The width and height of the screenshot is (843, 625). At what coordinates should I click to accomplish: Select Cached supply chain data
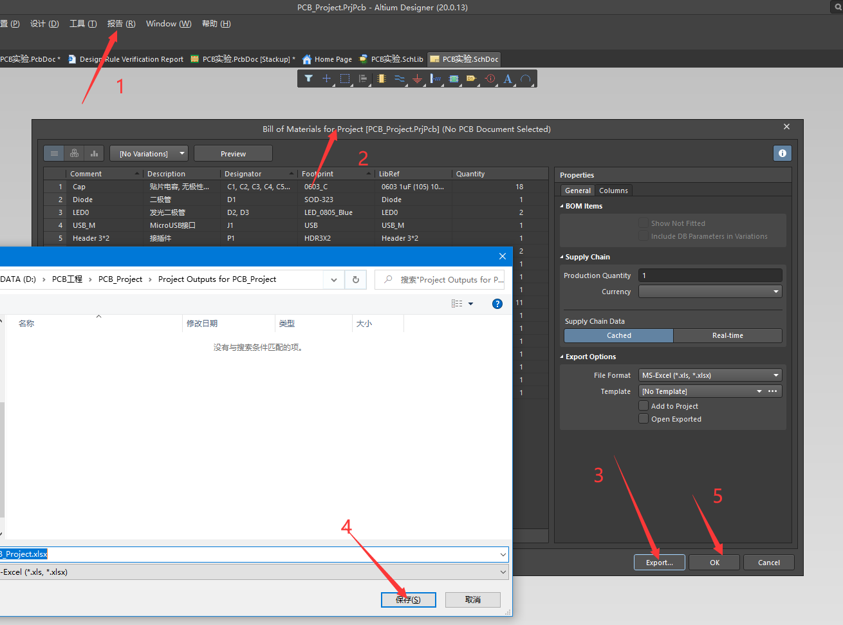[618, 335]
